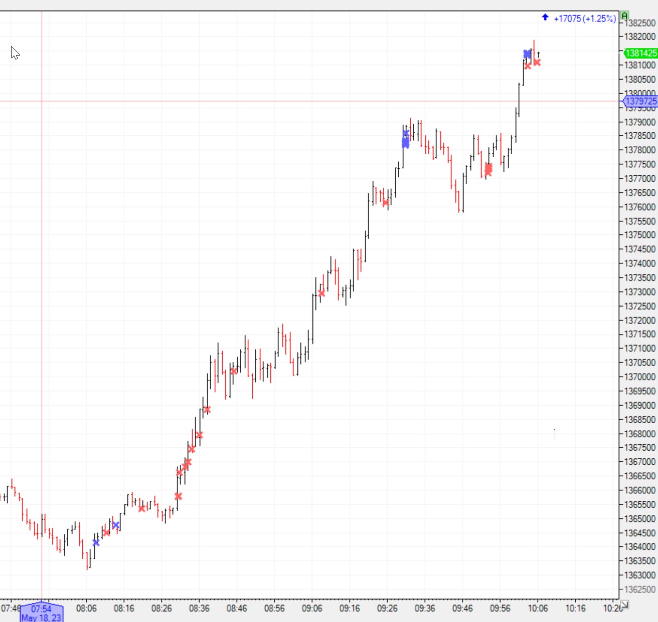This screenshot has height=622, width=658.
Task: Click price axis label 1368000
Action: click(x=640, y=434)
